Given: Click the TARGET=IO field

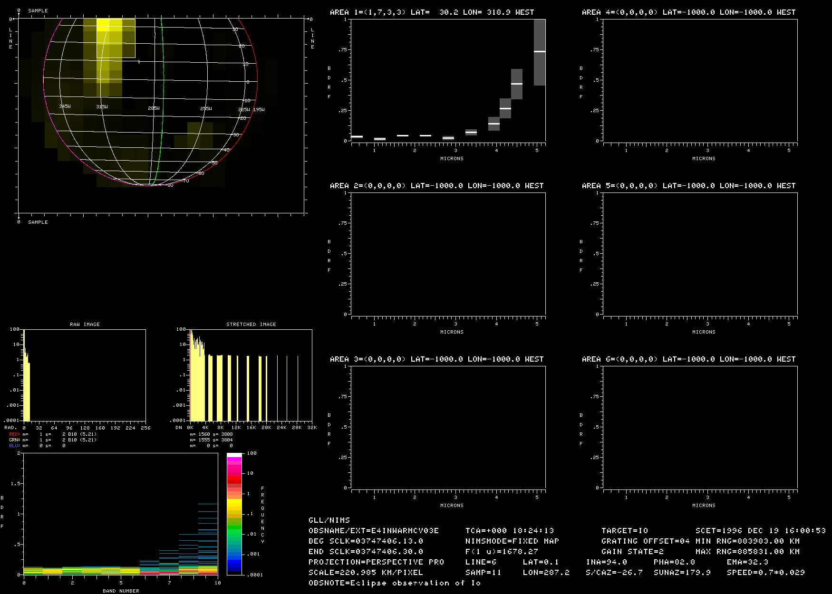Looking at the screenshot, I should tap(624, 530).
